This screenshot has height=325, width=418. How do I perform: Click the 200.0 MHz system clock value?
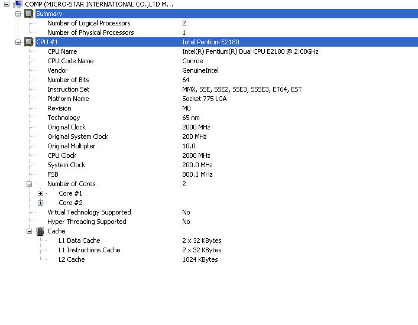pos(197,165)
